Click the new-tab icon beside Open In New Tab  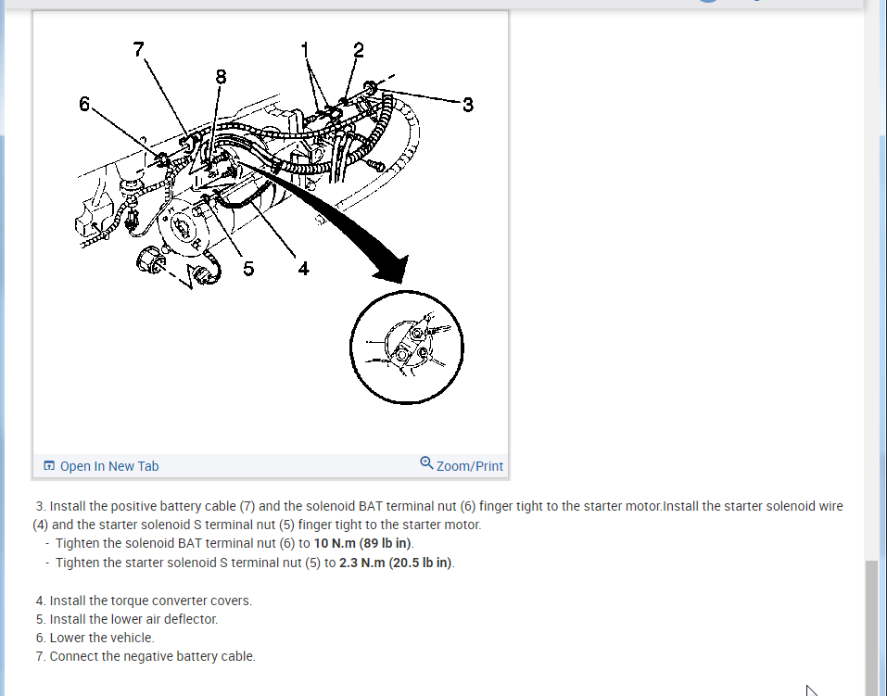coord(49,465)
